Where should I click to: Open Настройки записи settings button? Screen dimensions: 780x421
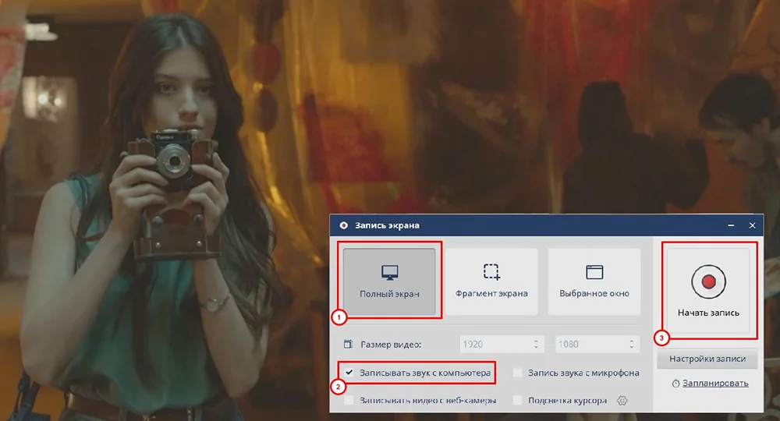pyautogui.click(x=707, y=359)
